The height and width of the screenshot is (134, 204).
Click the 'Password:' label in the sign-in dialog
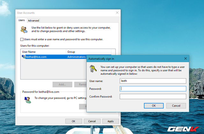click(x=95, y=89)
